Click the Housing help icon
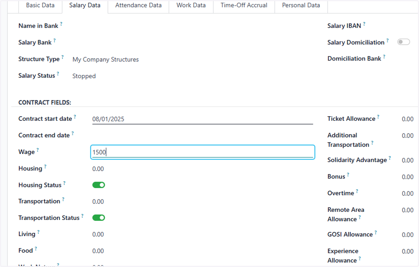The height and width of the screenshot is (267, 419). tap(45, 166)
